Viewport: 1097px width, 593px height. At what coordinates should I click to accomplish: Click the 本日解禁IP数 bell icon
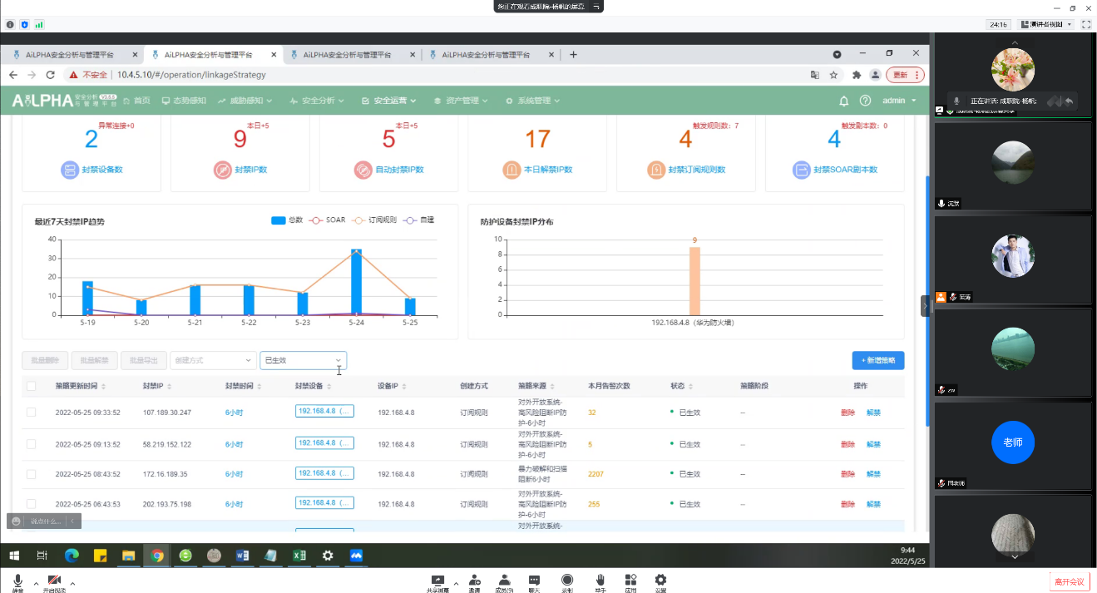pos(511,170)
